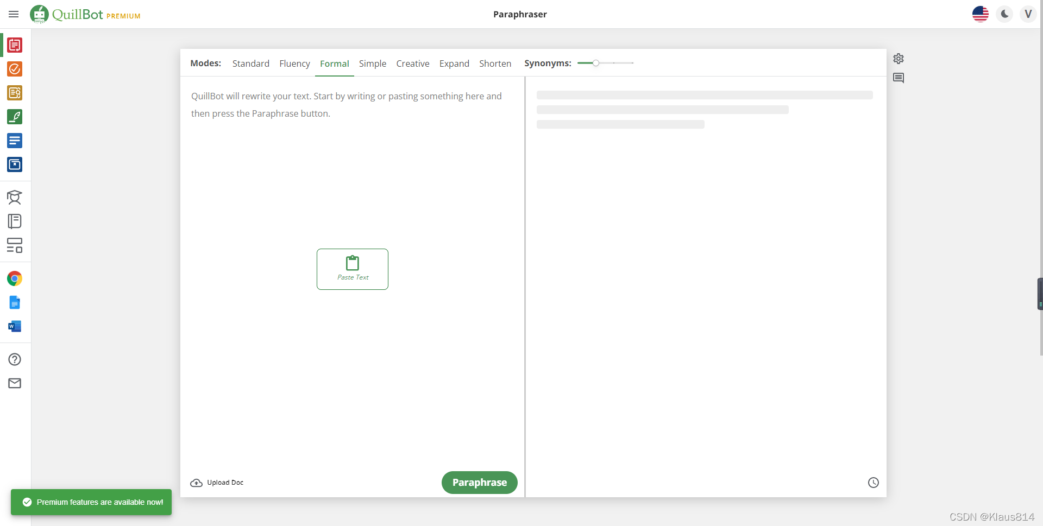1043x526 pixels.
Task: Open the Citation Generator dark blue icon
Action: 15,164
